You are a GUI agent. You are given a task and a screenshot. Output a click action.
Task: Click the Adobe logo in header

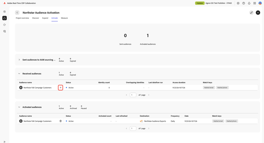click(x=5, y=3)
